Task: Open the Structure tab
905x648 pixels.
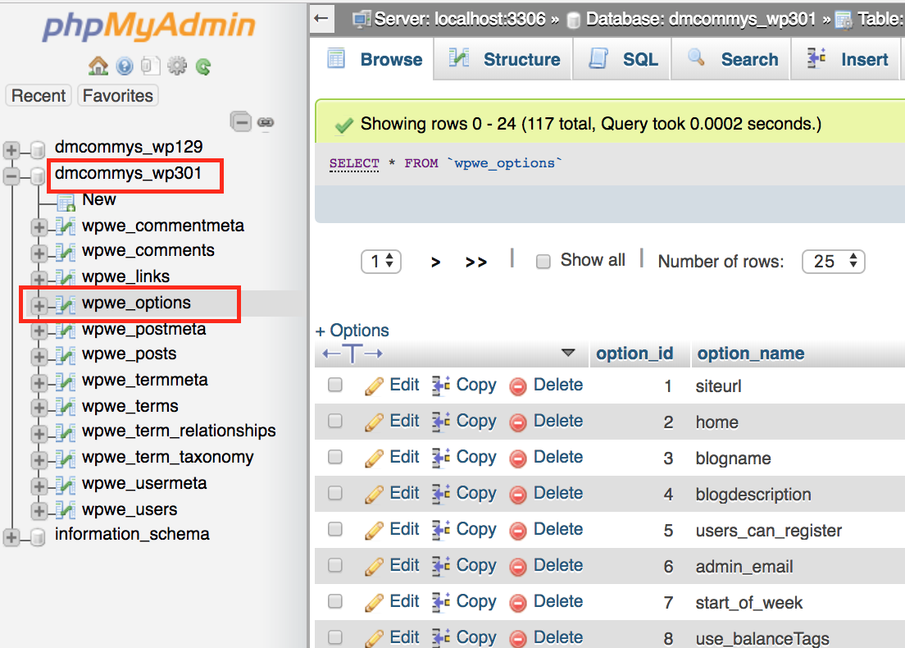Action: point(504,60)
